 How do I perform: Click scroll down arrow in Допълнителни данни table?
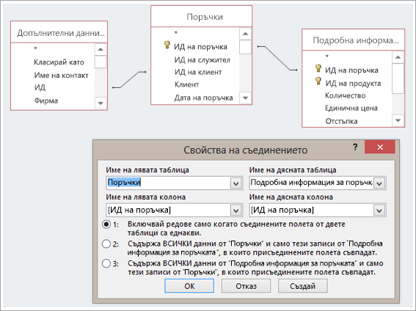point(101,103)
